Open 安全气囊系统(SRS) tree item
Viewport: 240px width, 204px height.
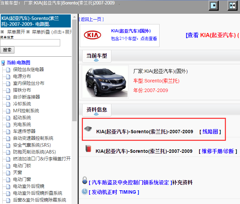click(32, 145)
